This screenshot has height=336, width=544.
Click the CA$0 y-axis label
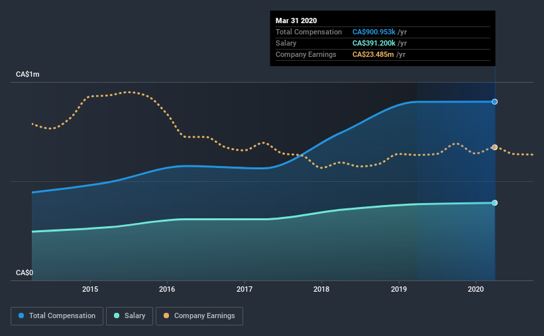(25, 273)
